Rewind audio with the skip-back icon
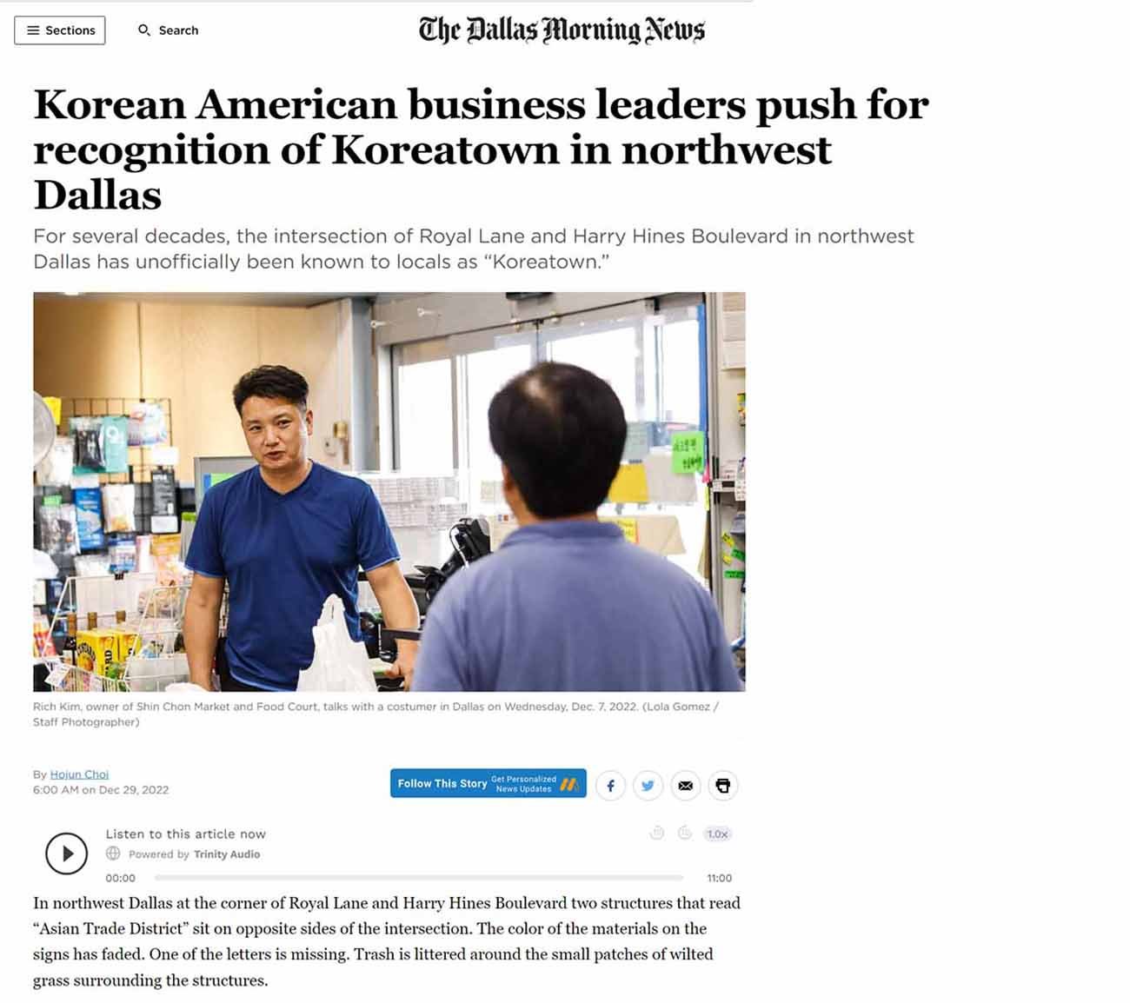This screenshot has height=1003, width=1130. click(x=657, y=834)
